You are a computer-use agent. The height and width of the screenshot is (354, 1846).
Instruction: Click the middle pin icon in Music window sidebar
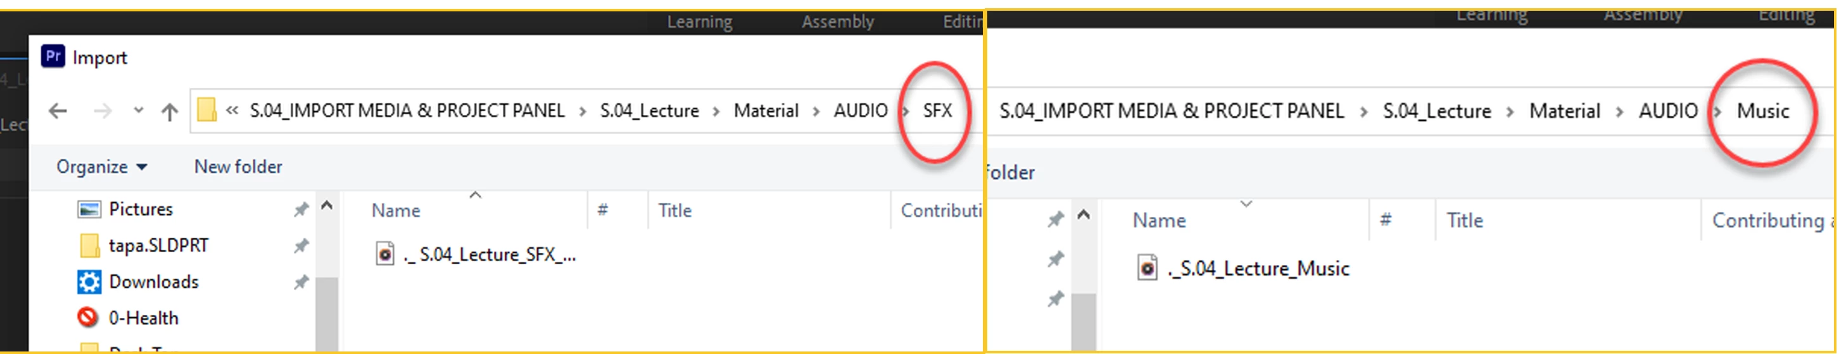1055,259
